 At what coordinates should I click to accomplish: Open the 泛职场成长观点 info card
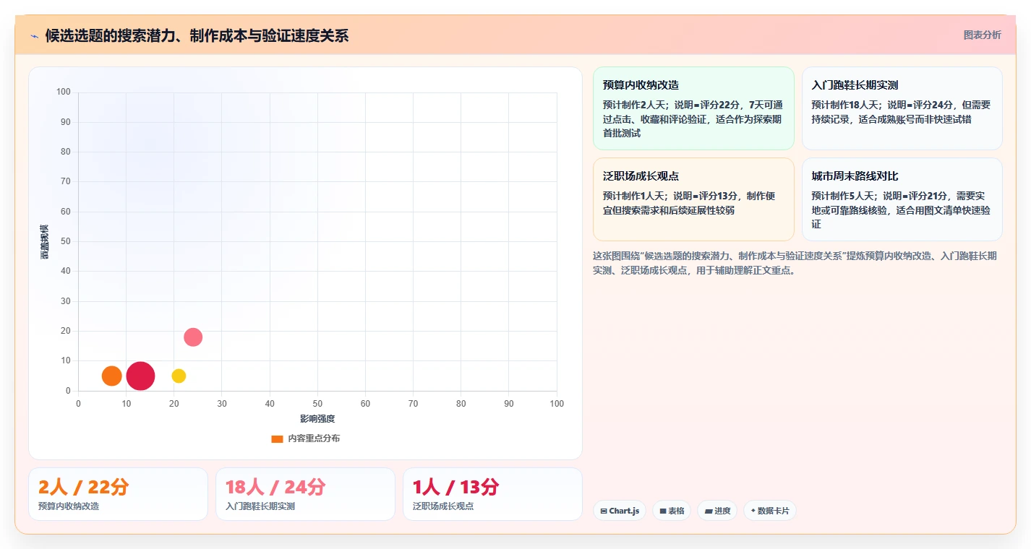[x=693, y=199]
